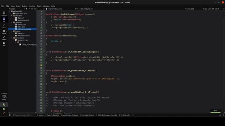The height and width of the screenshot is (126, 225).
Task: Open the Application Output pane
Action: pos(69,115)
